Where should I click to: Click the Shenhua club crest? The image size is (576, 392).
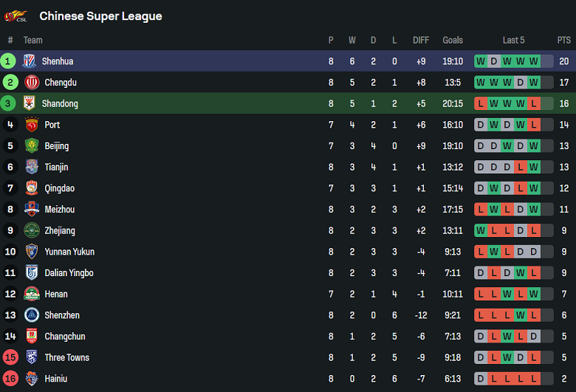[x=29, y=61]
